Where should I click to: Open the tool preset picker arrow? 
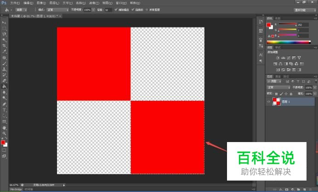coord(11,10)
